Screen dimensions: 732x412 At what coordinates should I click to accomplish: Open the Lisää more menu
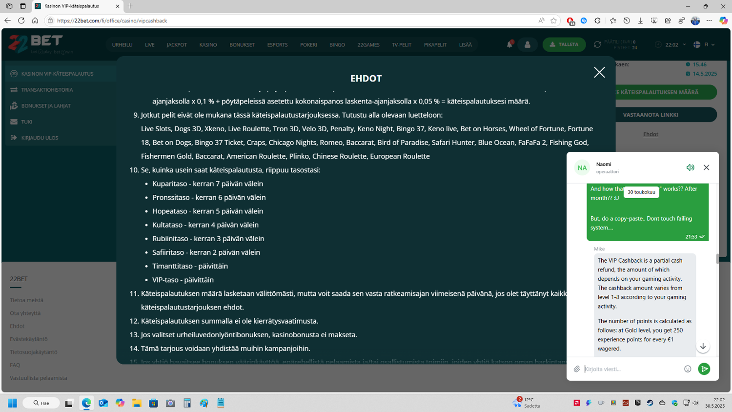[x=465, y=45]
